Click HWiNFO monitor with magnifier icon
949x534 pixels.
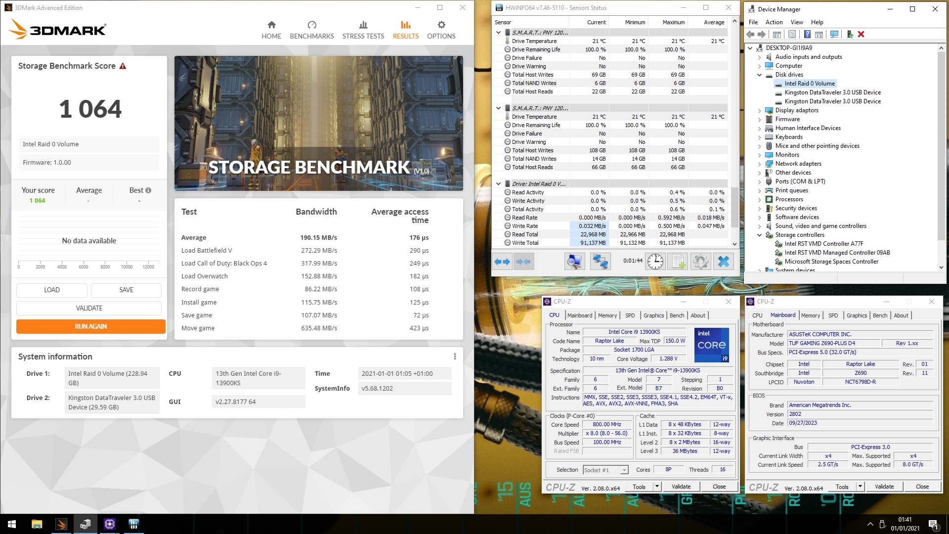(574, 262)
